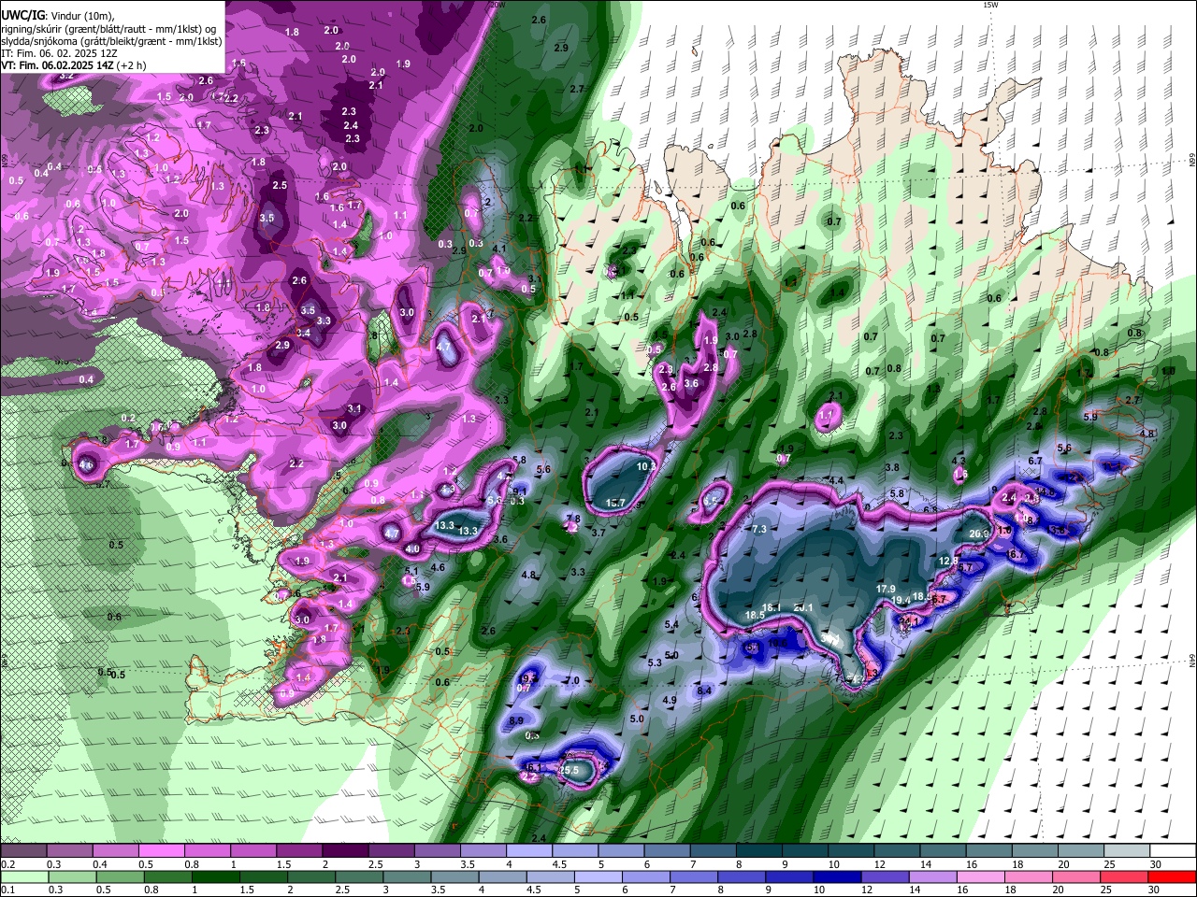Click the 5.4 precipitation value
Viewport: 1197px width, 897px height.
click(x=671, y=624)
